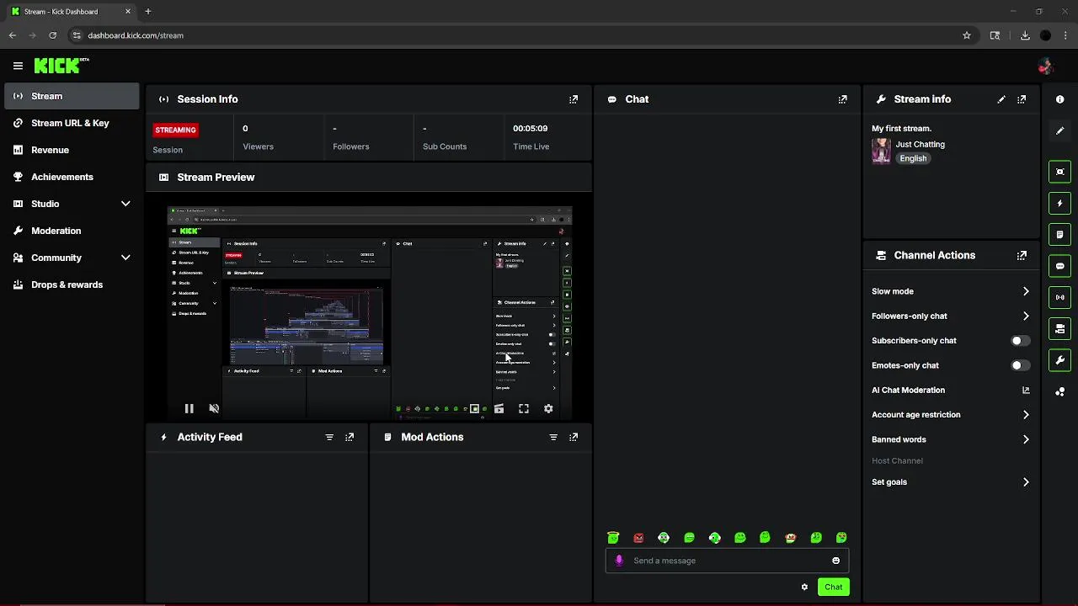Viewport: 1078px width, 606px height.
Task: Pop out the Mod Actions panel
Action: point(574,437)
